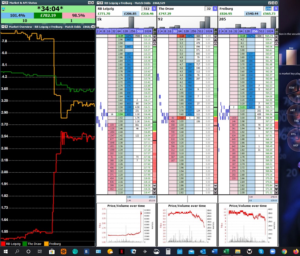Click price 5.4 in The Draw ladder
This screenshot has height=256, width=300.
(x=181, y=40)
